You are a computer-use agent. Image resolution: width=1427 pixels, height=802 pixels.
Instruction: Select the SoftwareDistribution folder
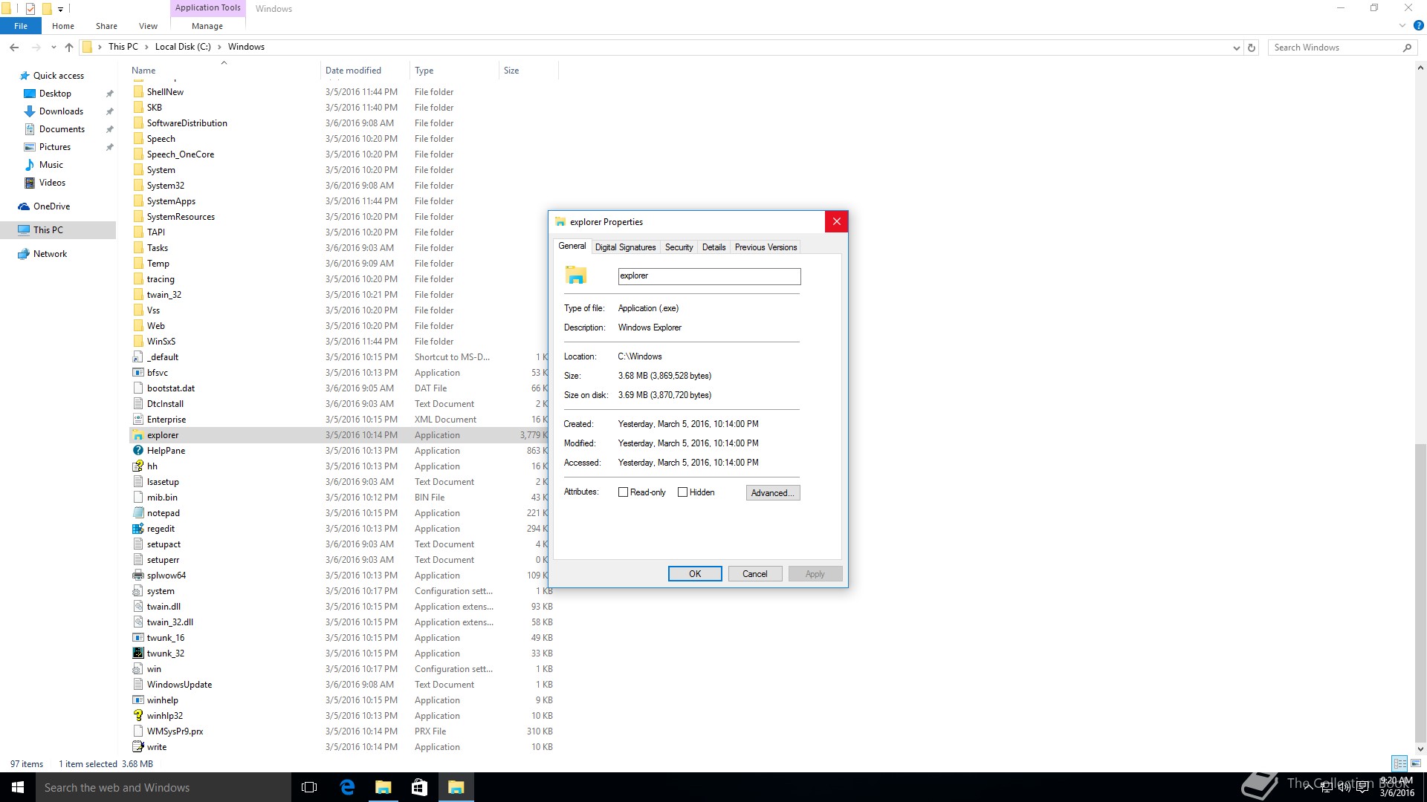[x=187, y=123]
